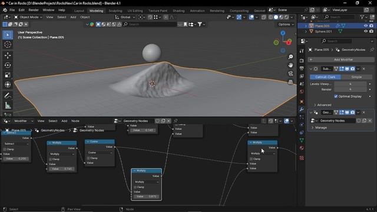This screenshot has height=212, width=377.
Task: Uncheck the Optimal Display checkbox
Action: (336, 97)
